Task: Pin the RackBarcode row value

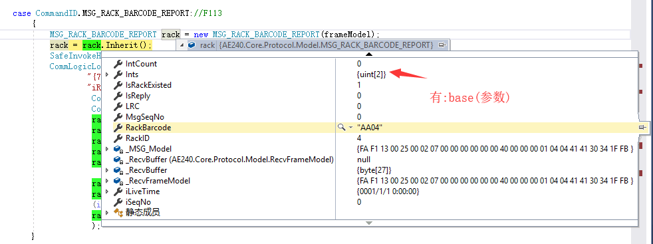Action: point(642,128)
